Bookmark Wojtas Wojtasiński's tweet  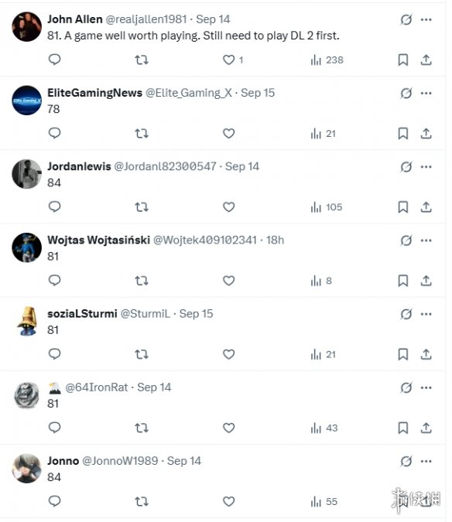(x=403, y=281)
